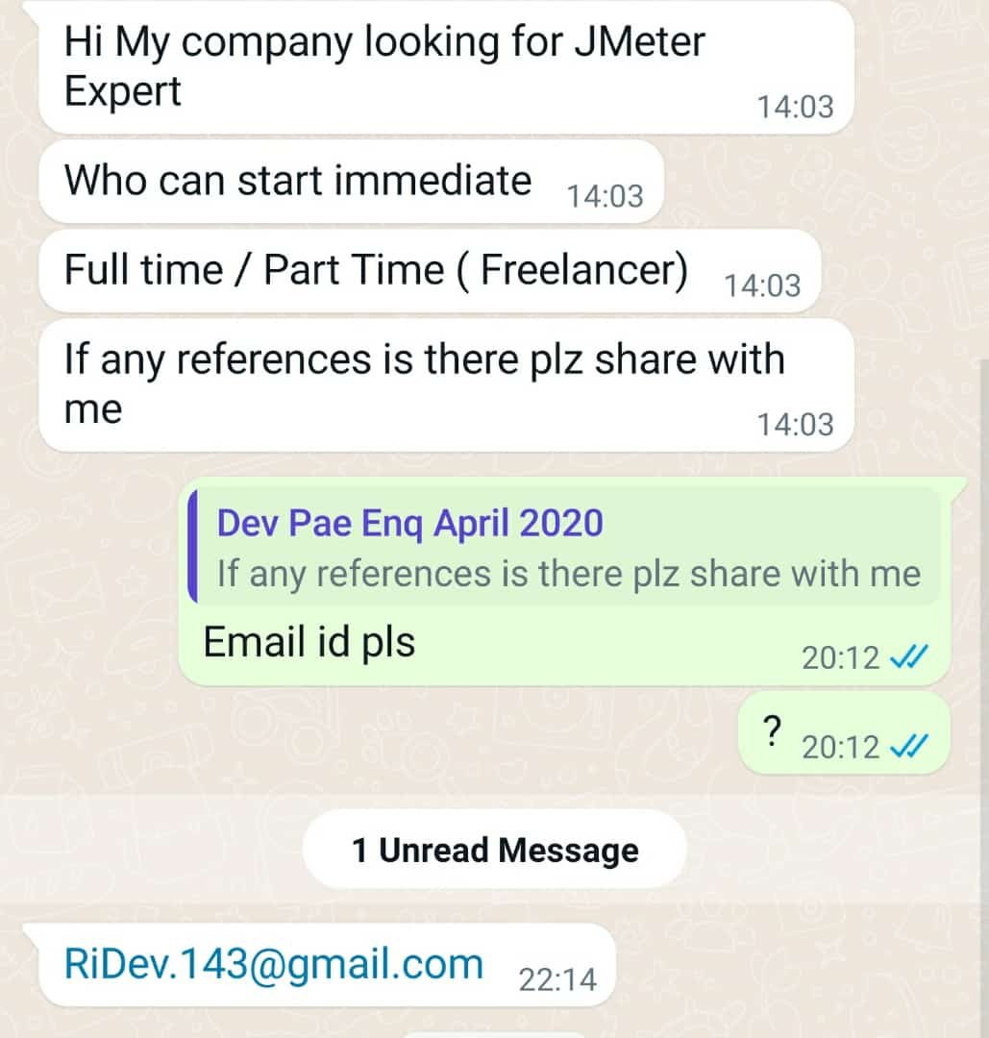989x1038 pixels.
Task: Tap 14:03 timestamp on the JMeter Expert message
Action: pos(795,108)
